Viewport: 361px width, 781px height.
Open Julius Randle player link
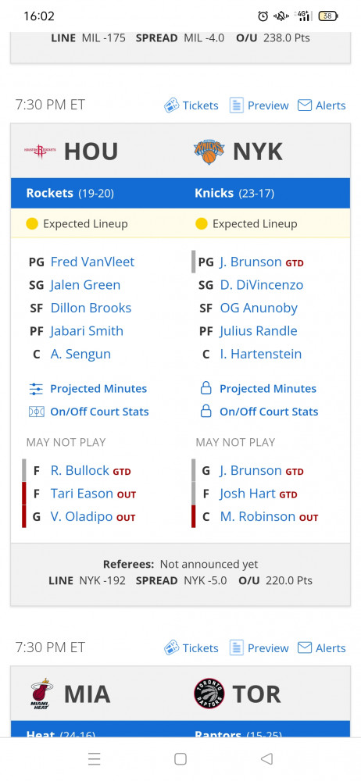pos(259,331)
